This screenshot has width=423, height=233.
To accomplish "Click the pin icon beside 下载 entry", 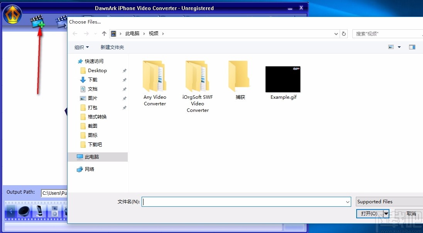I will (124, 80).
